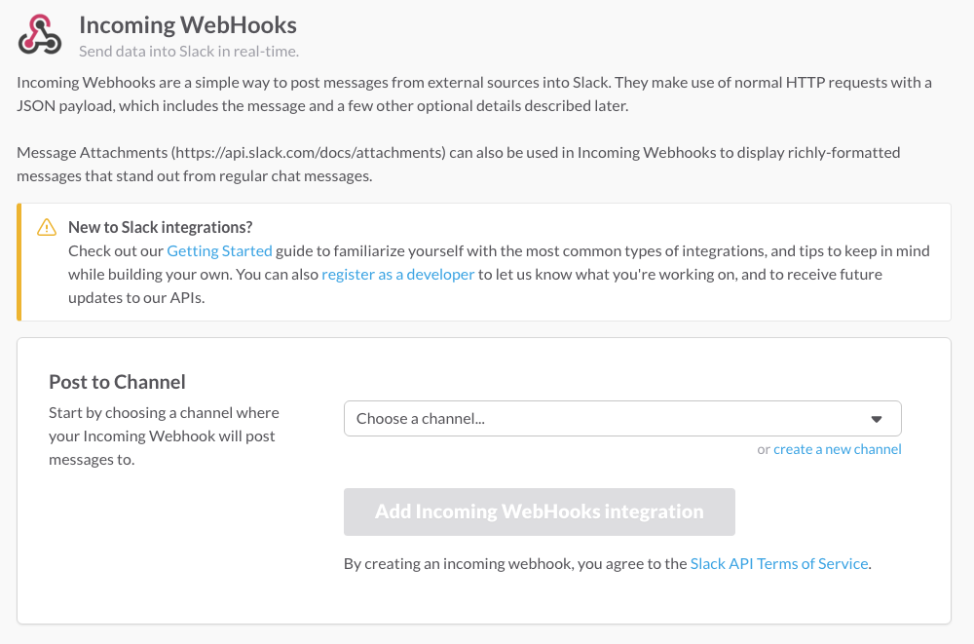Screen dimensions: 974x644
Task: Click the Post to Channel heading
Action: pyautogui.click(x=117, y=382)
